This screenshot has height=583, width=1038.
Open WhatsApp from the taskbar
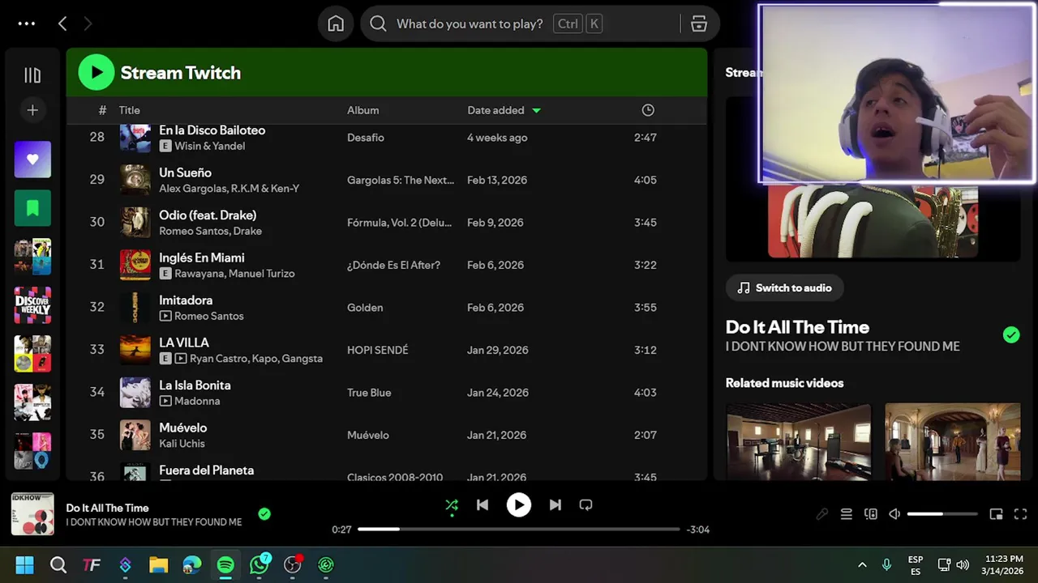259,565
